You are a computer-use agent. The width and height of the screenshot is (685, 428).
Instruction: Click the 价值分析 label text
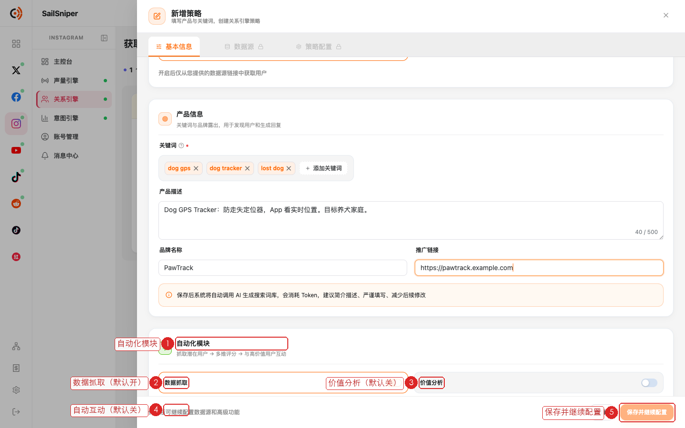tap(431, 383)
